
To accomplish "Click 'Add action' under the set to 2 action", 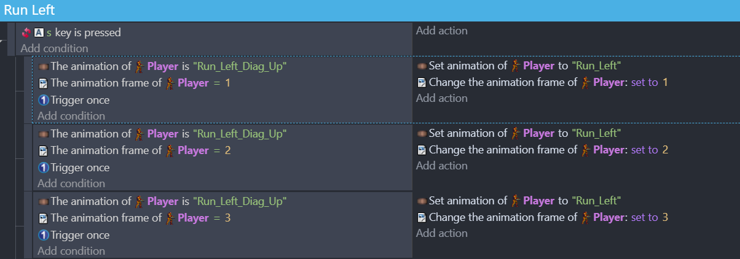I will pos(442,165).
